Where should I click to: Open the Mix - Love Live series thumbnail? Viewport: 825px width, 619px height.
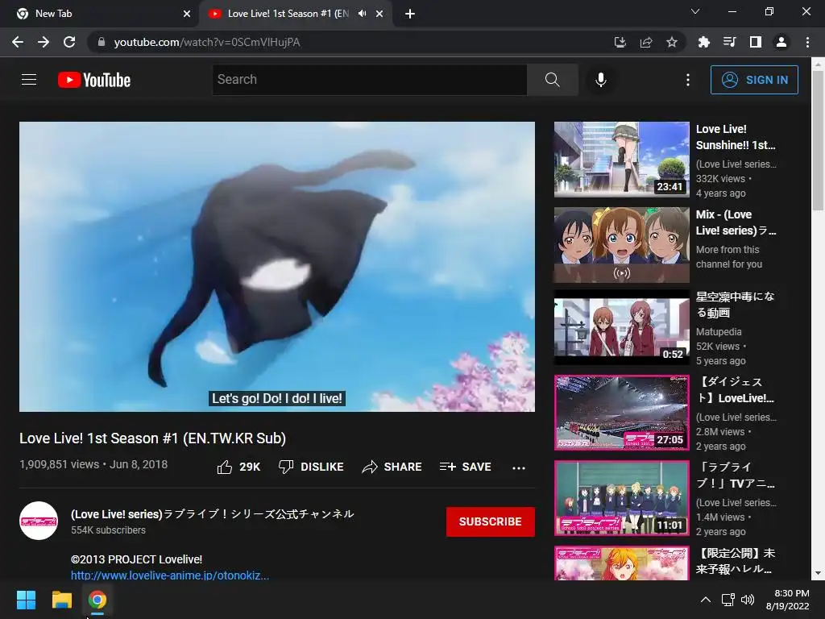pyautogui.click(x=621, y=245)
